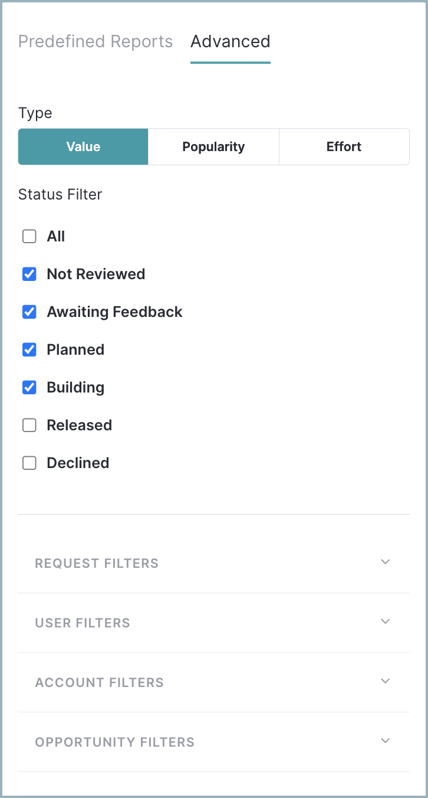Expand Request Filters with its chevron
The height and width of the screenshot is (798, 428).
[x=386, y=562]
